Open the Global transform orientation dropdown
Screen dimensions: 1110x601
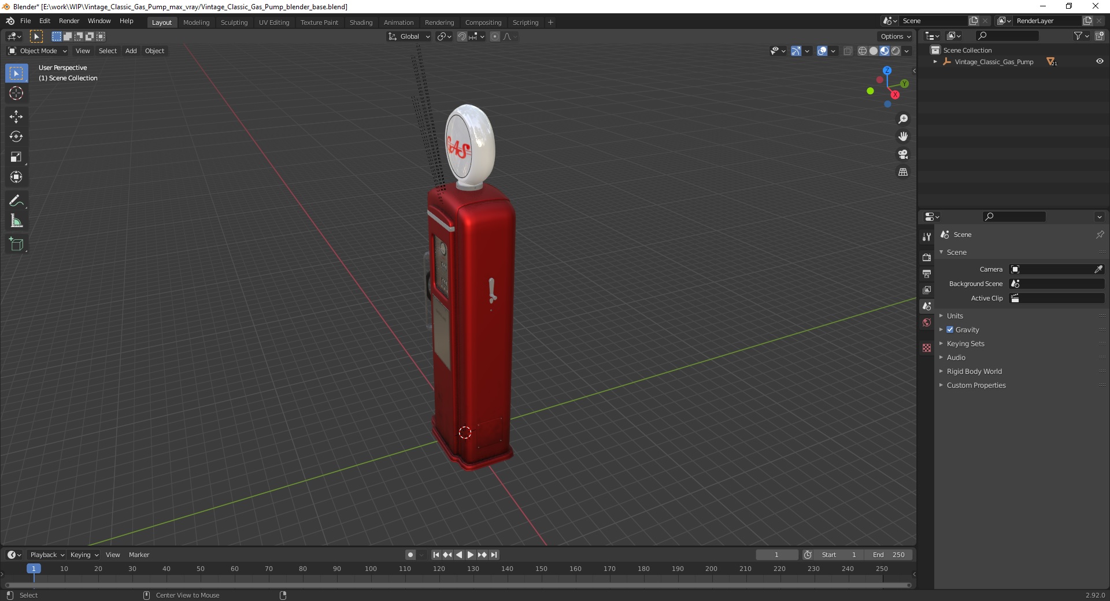coord(409,36)
